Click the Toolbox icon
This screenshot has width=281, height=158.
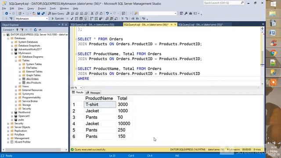click(x=191, y=14)
